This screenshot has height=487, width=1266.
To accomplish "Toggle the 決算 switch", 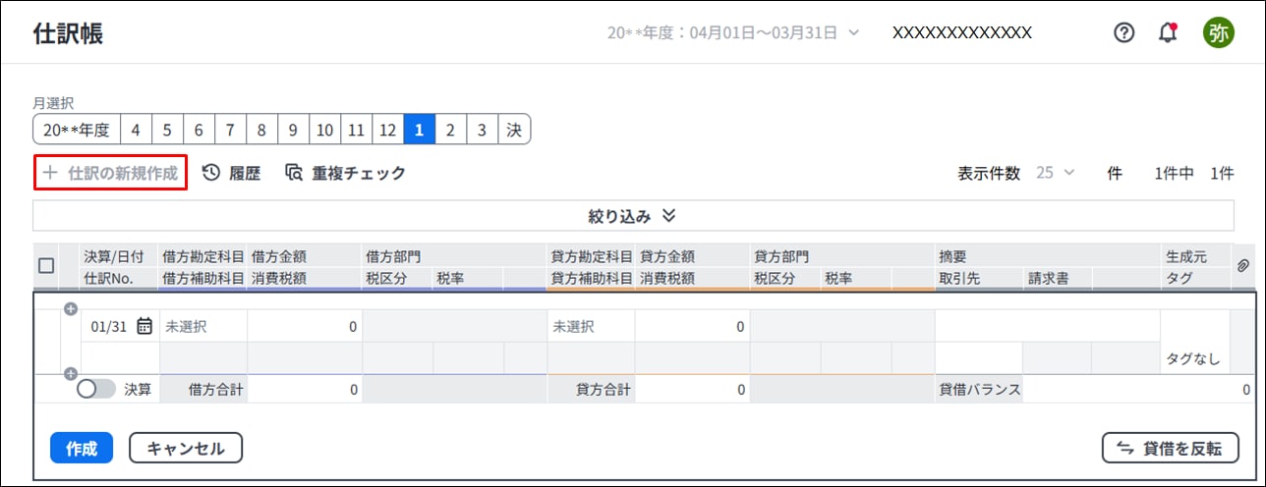I will tap(95, 389).
